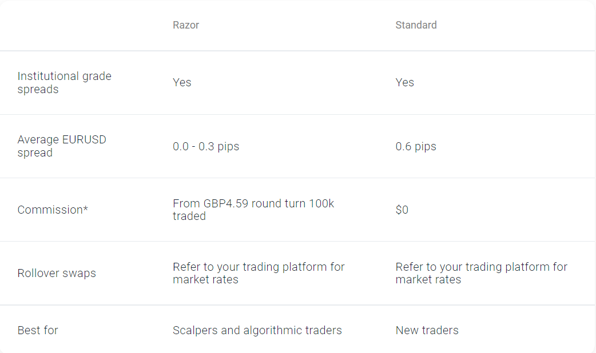This screenshot has width=596, height=353.
Task: Click the Razor column header
Action: [x=185, y=25]
